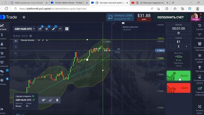Toggle Bollinger Bands visibility eye icon
Image resolution: width=204 pixels, height=115 pixels.
39,40
